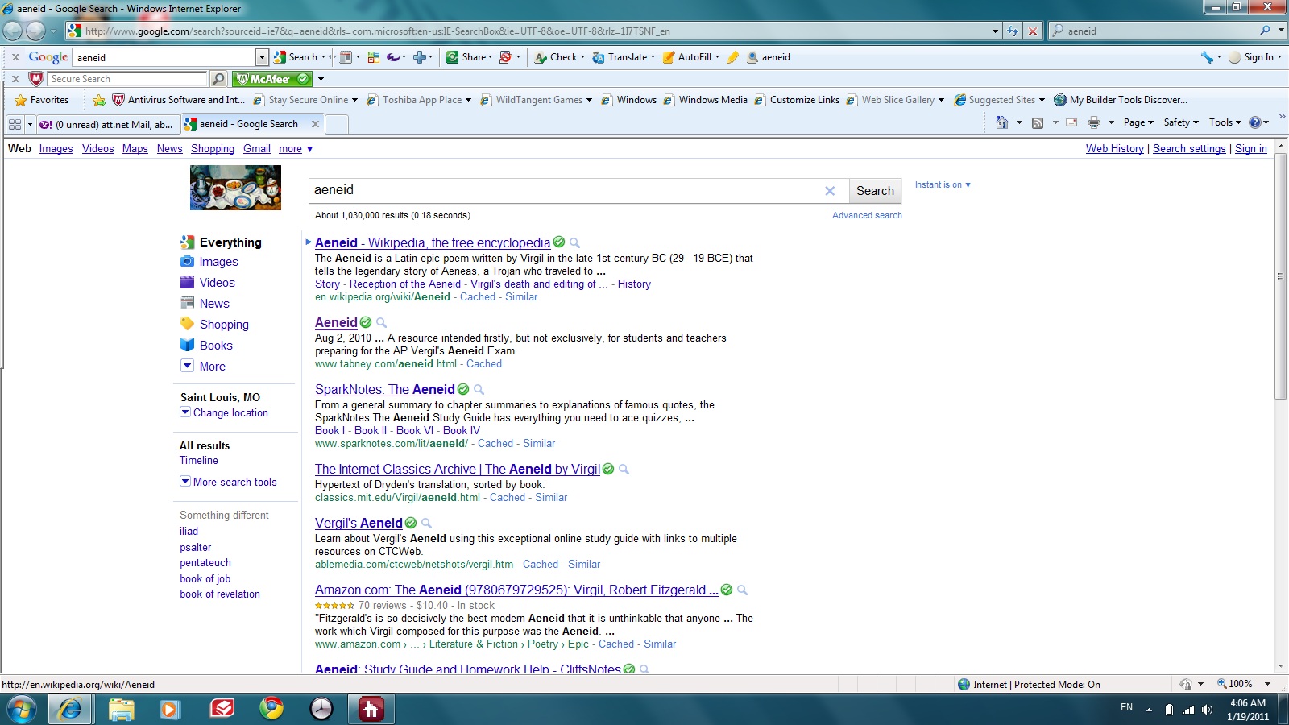
Task: Click the yellow highlighter icon in Google Toolbar
Action: point(732,57)
